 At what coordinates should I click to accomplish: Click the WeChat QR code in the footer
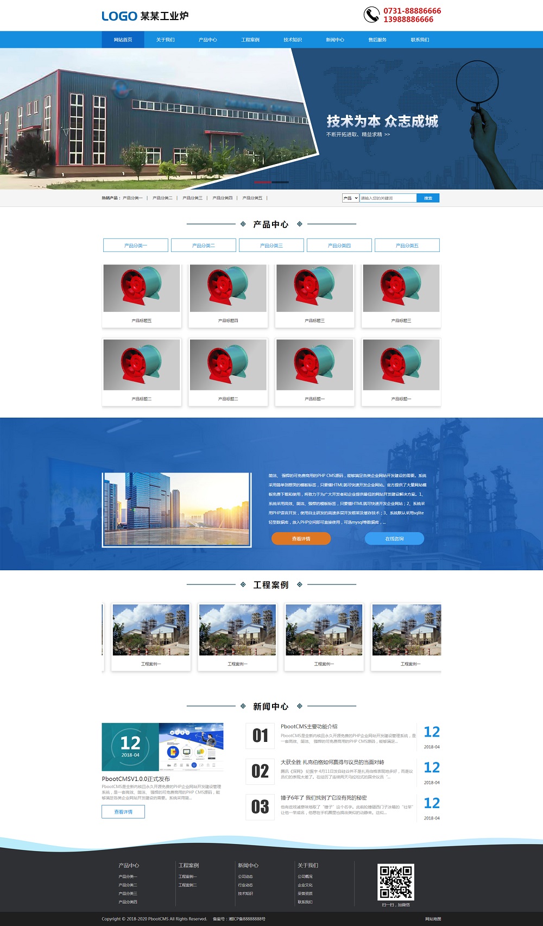click(396, 881)
